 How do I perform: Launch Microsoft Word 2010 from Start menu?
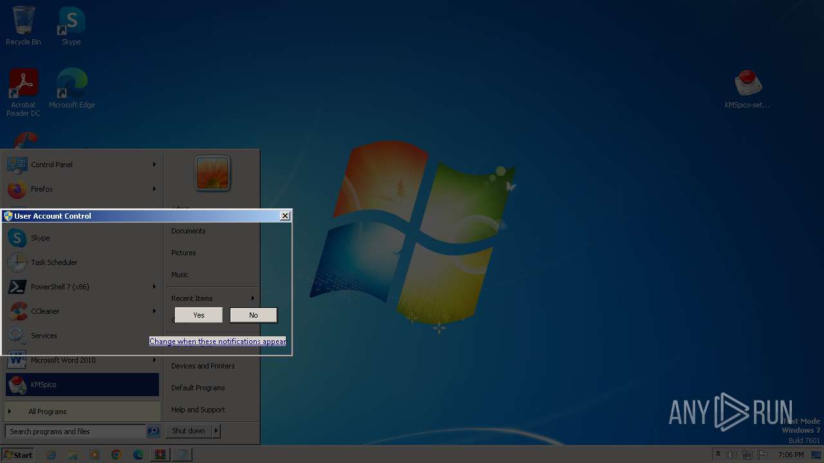(82, 360)
